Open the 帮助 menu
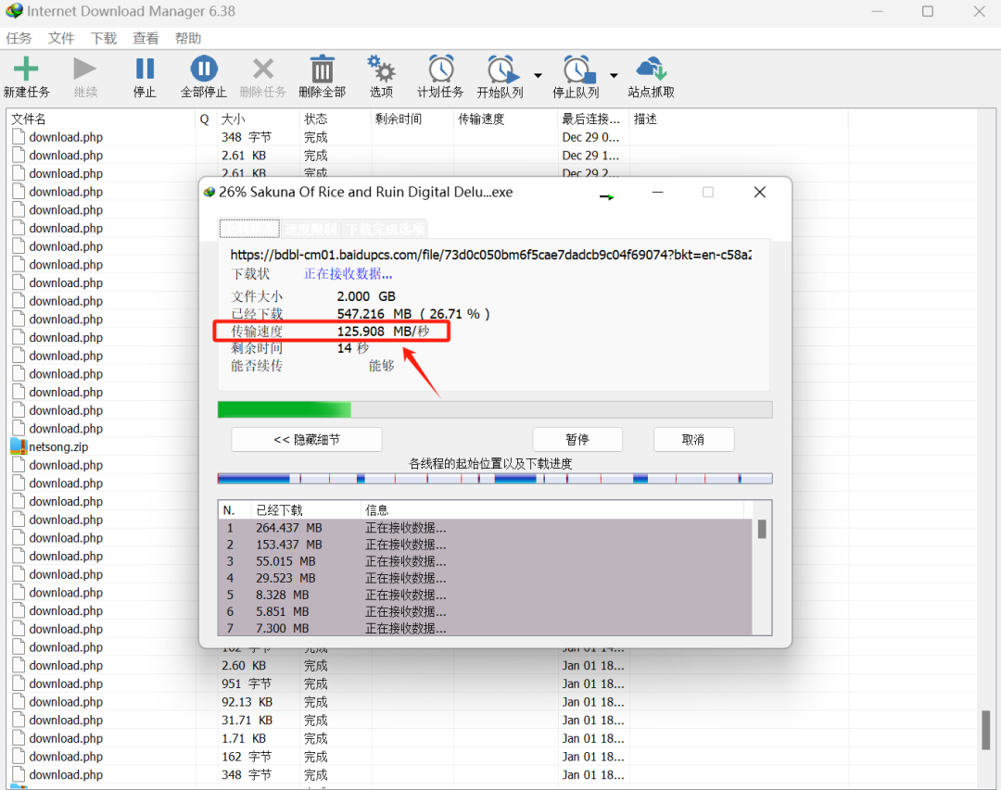 pos(187,38)
